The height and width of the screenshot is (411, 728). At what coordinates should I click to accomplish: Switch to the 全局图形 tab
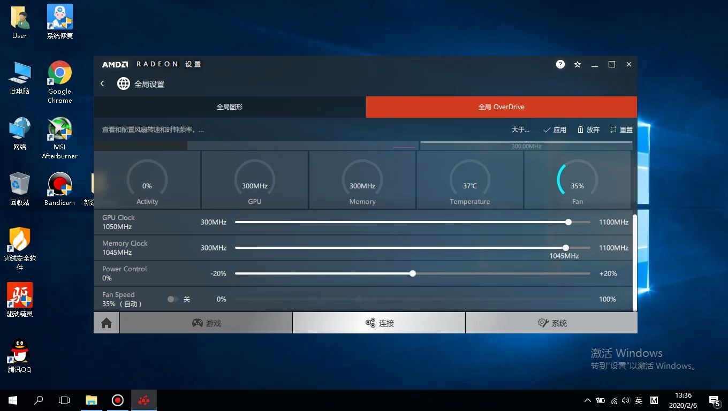point(230,107)
